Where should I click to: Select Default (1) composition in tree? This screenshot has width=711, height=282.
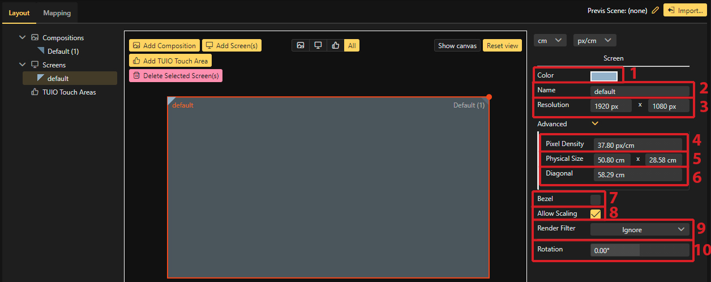point(62,52)
